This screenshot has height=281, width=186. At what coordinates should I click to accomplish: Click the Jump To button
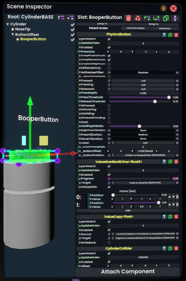102,24
